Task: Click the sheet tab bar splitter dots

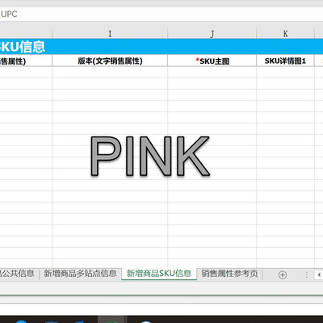Action: point(306,275)
